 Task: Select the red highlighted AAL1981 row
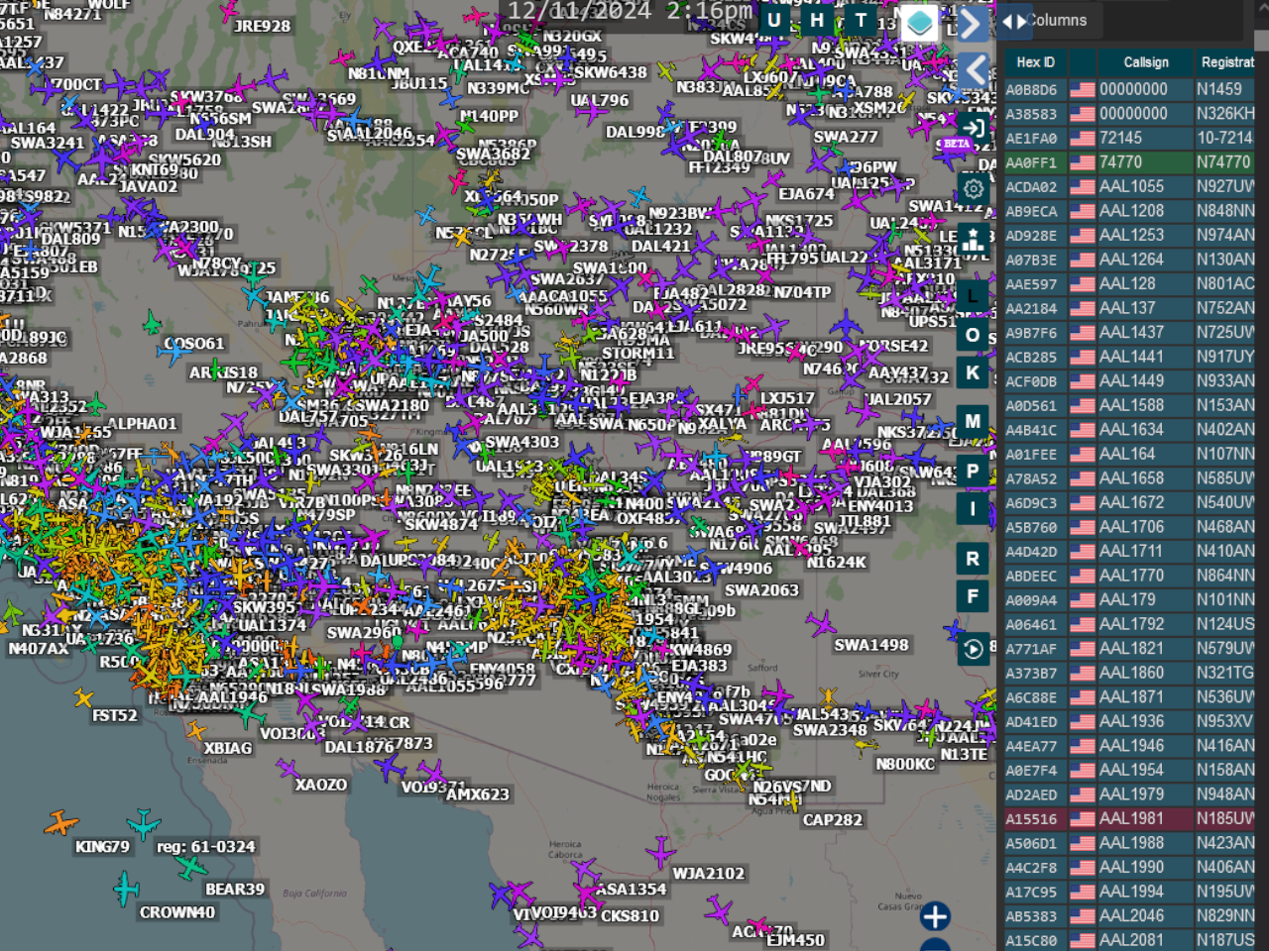[1130, 819]
